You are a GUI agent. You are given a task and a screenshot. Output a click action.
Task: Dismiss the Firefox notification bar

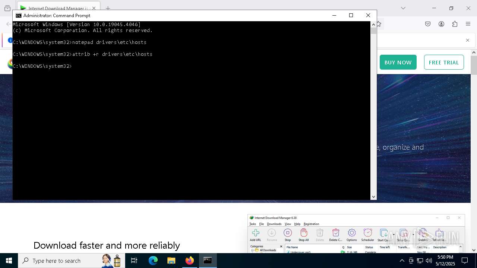click(467, 40)
